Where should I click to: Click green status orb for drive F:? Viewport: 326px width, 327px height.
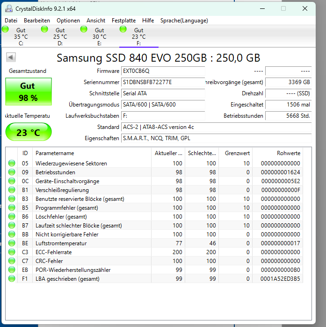click(123, 29)
